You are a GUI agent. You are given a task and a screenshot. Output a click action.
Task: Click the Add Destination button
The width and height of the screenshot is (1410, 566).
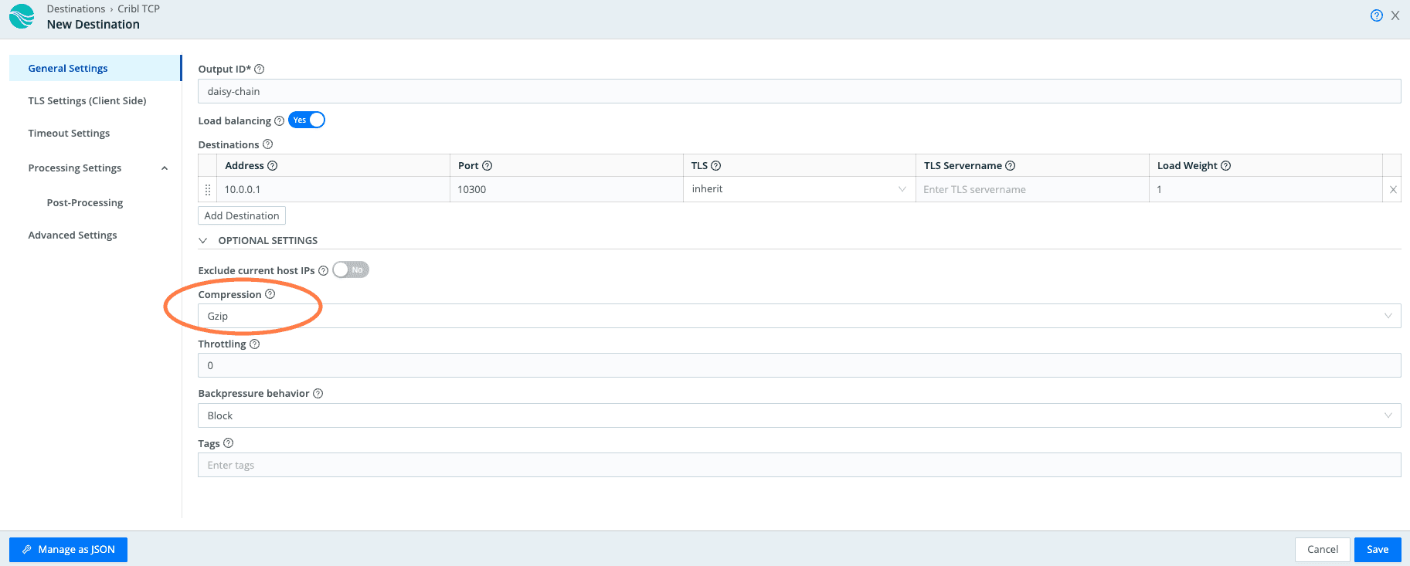tap(242, 215)
